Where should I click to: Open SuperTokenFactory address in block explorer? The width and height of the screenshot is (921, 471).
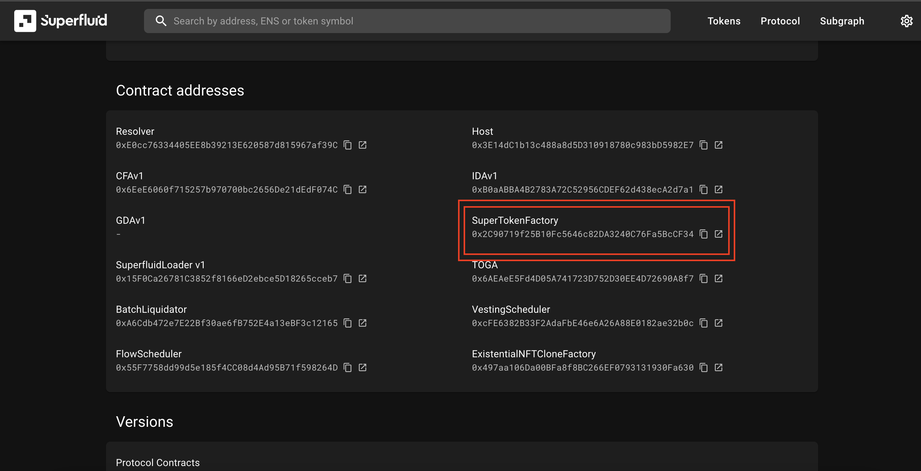pos(719,234)
